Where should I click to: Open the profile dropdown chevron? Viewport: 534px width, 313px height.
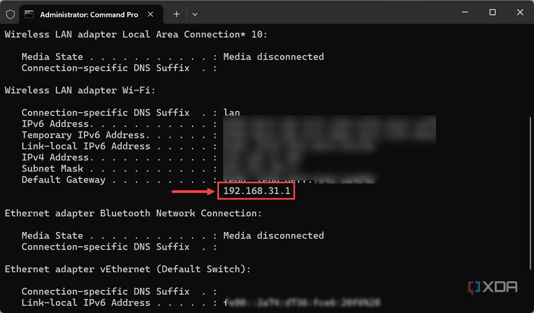(194, 14)
